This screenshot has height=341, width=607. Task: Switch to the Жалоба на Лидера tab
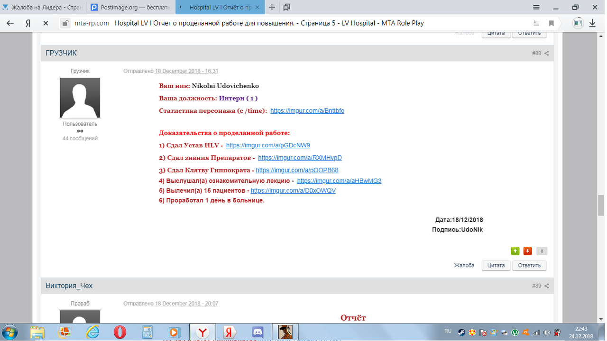click(43, 8)
